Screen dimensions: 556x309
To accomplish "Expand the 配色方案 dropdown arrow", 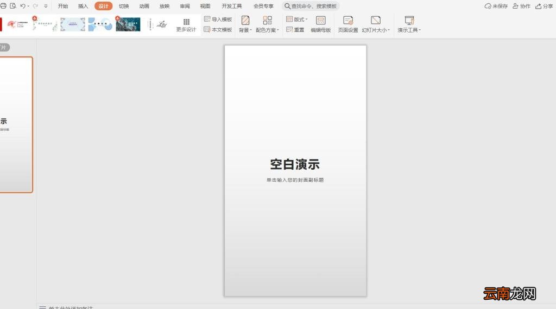I will tap(278, 30).
